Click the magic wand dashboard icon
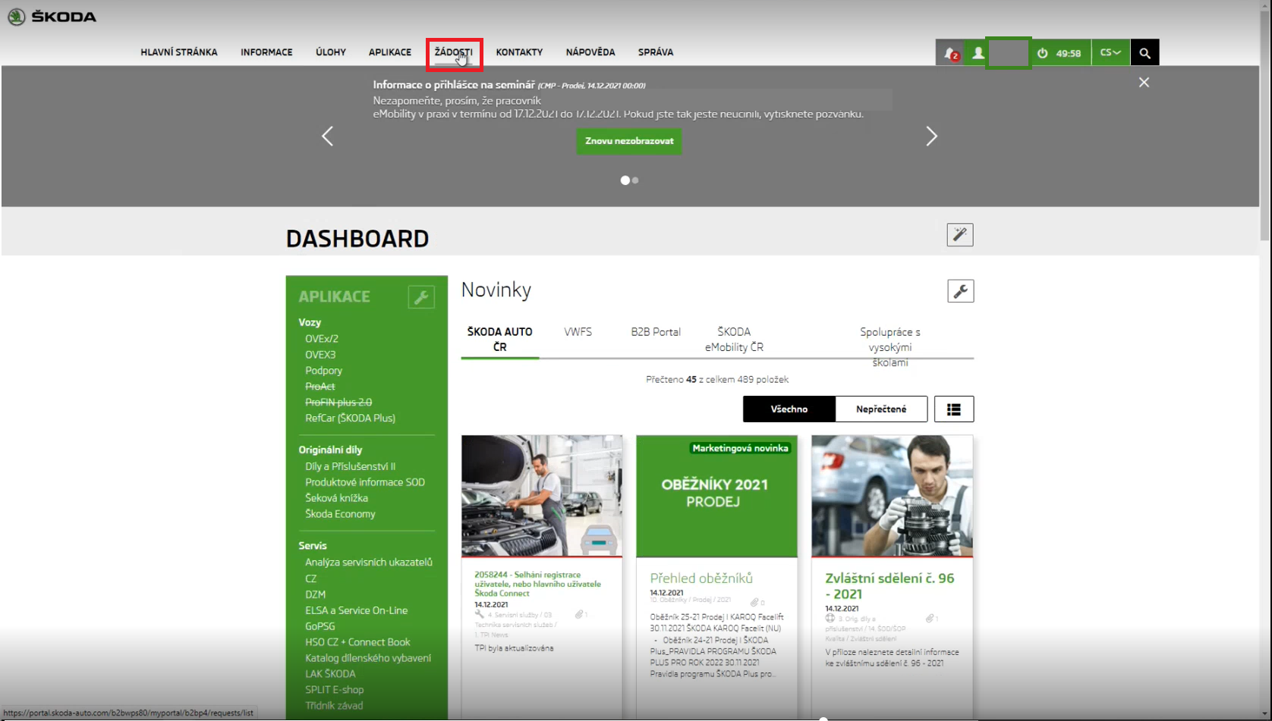 pyautogui.click(x=960, y=234)
